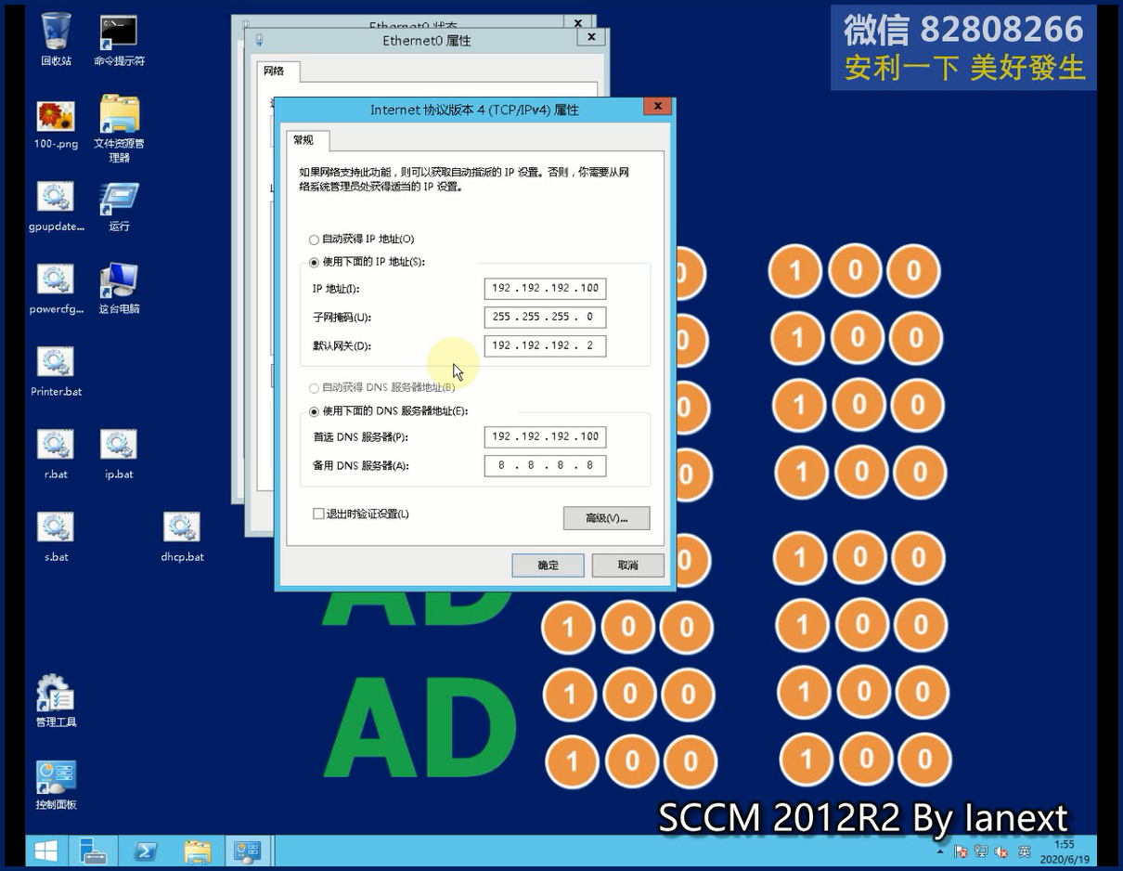Screen dimensions: 1123x871
Task: Open the Action Center flag tray icon
Action: [961, 851]
